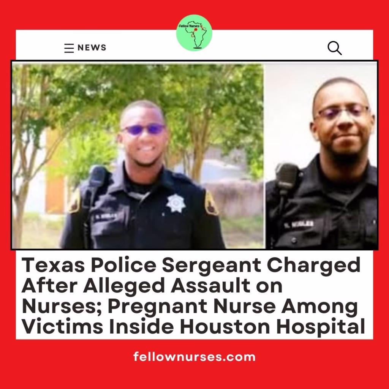Screen dimensions: 389x389
Task: Select the NEWS menu label
Action: pos(92,47)
